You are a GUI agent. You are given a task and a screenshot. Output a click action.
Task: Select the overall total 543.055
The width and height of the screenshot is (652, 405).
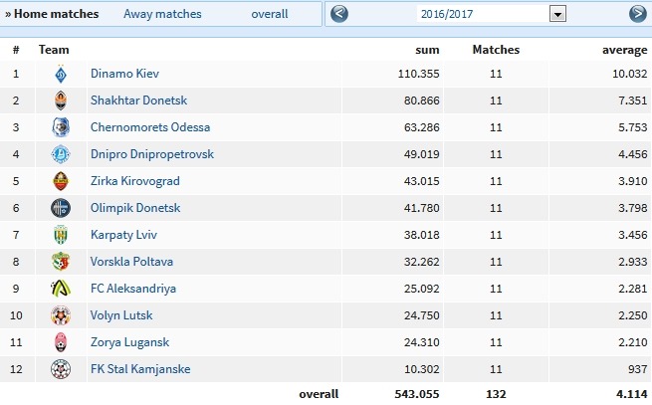(417, 394)
